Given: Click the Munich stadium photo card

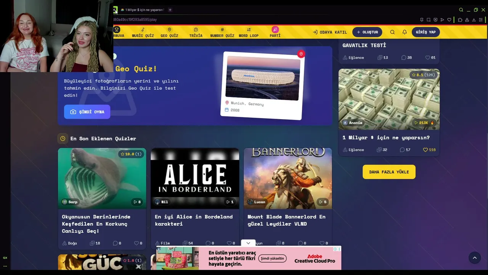Looking at the screenshot, I should (x=263, y=86).
